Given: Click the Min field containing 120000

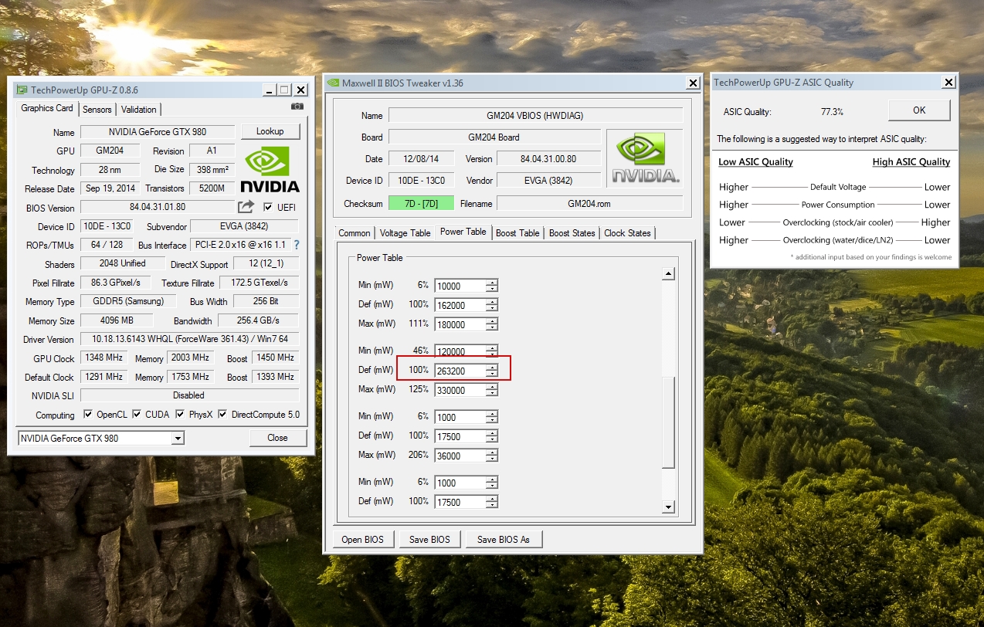Looking at the screenshot, I should point(460,351).
